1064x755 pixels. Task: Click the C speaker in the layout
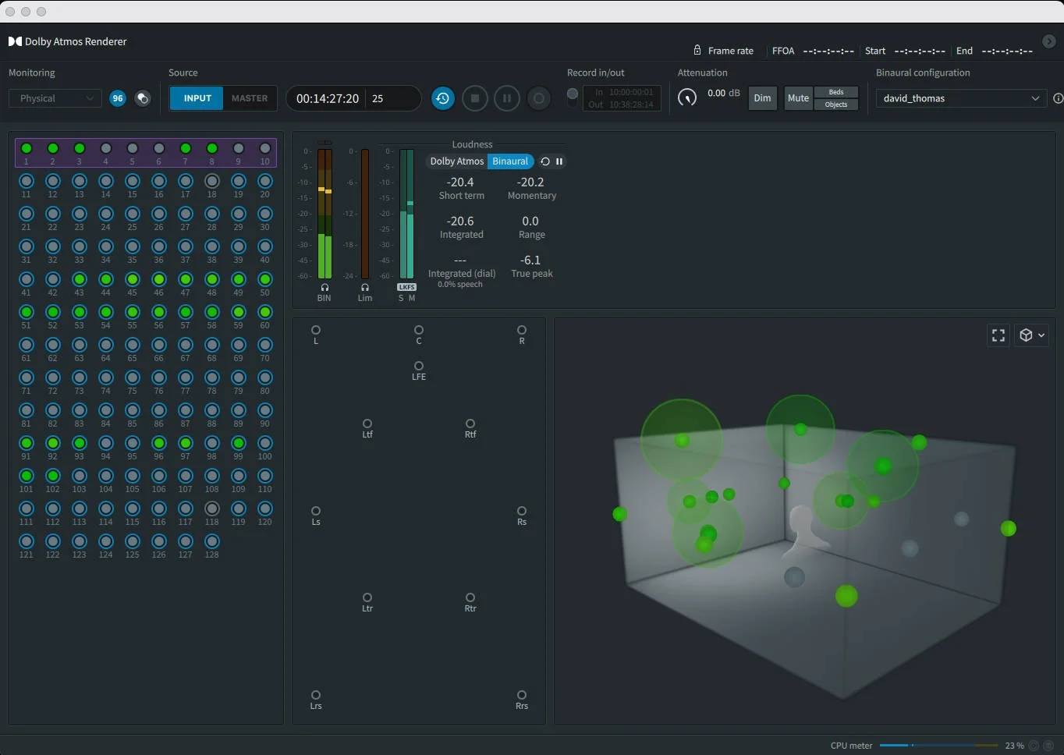[419, 330]
